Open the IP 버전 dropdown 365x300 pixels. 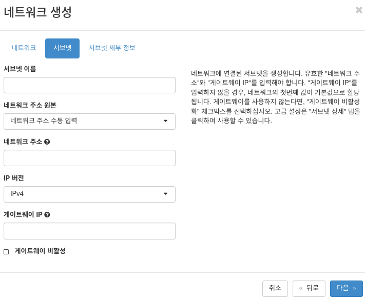[89, 194]
